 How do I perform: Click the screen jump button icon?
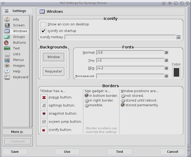[x=44, y=122]
